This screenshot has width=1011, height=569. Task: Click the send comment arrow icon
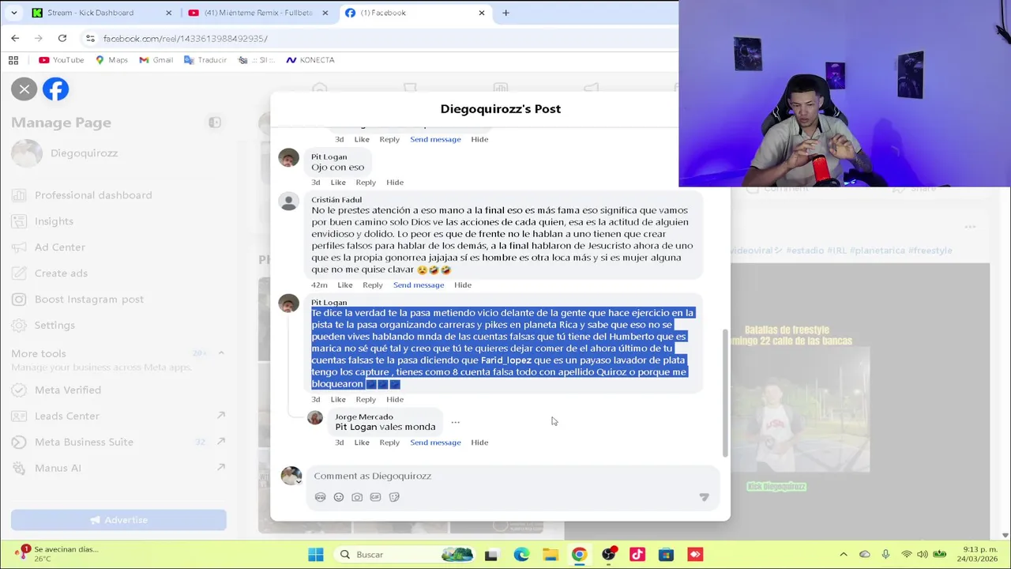704,497
